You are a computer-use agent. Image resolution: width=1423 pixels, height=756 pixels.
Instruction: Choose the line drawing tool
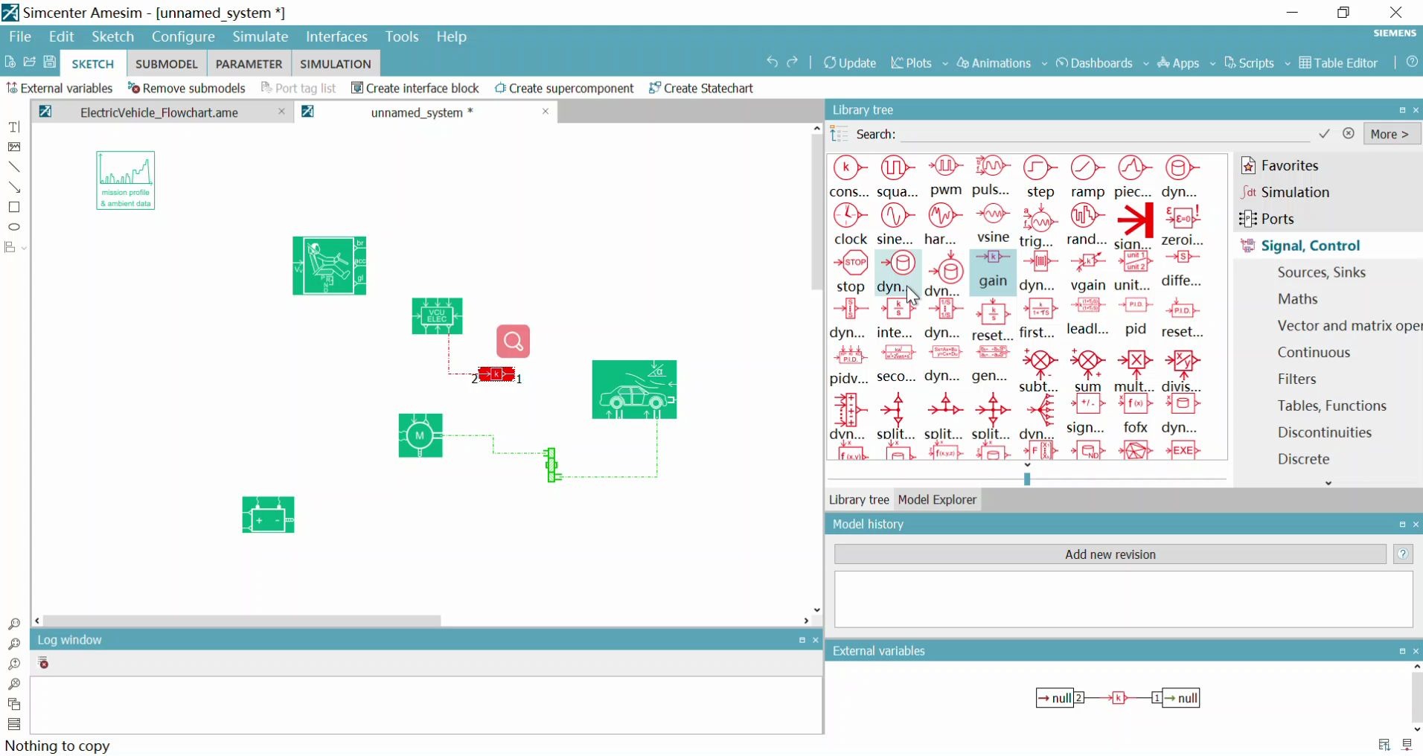(x=14, y=167)
